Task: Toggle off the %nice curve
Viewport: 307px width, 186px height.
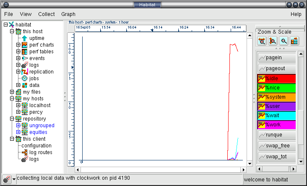Action: (x=276, y=88)
